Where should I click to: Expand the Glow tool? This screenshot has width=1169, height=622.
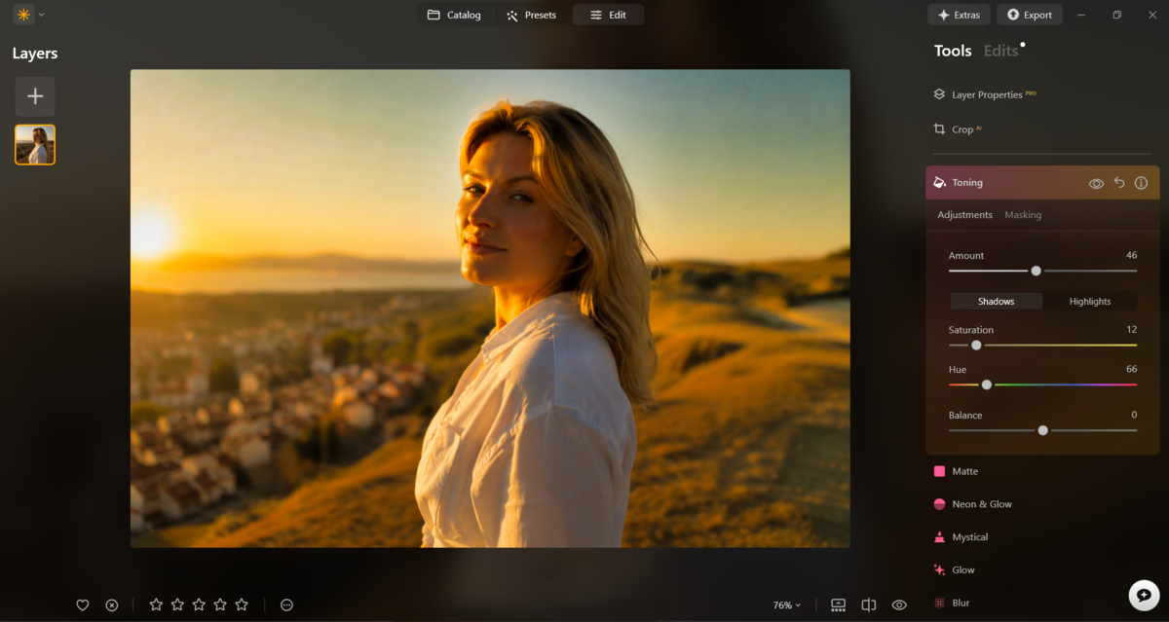[x=954, y=570]
